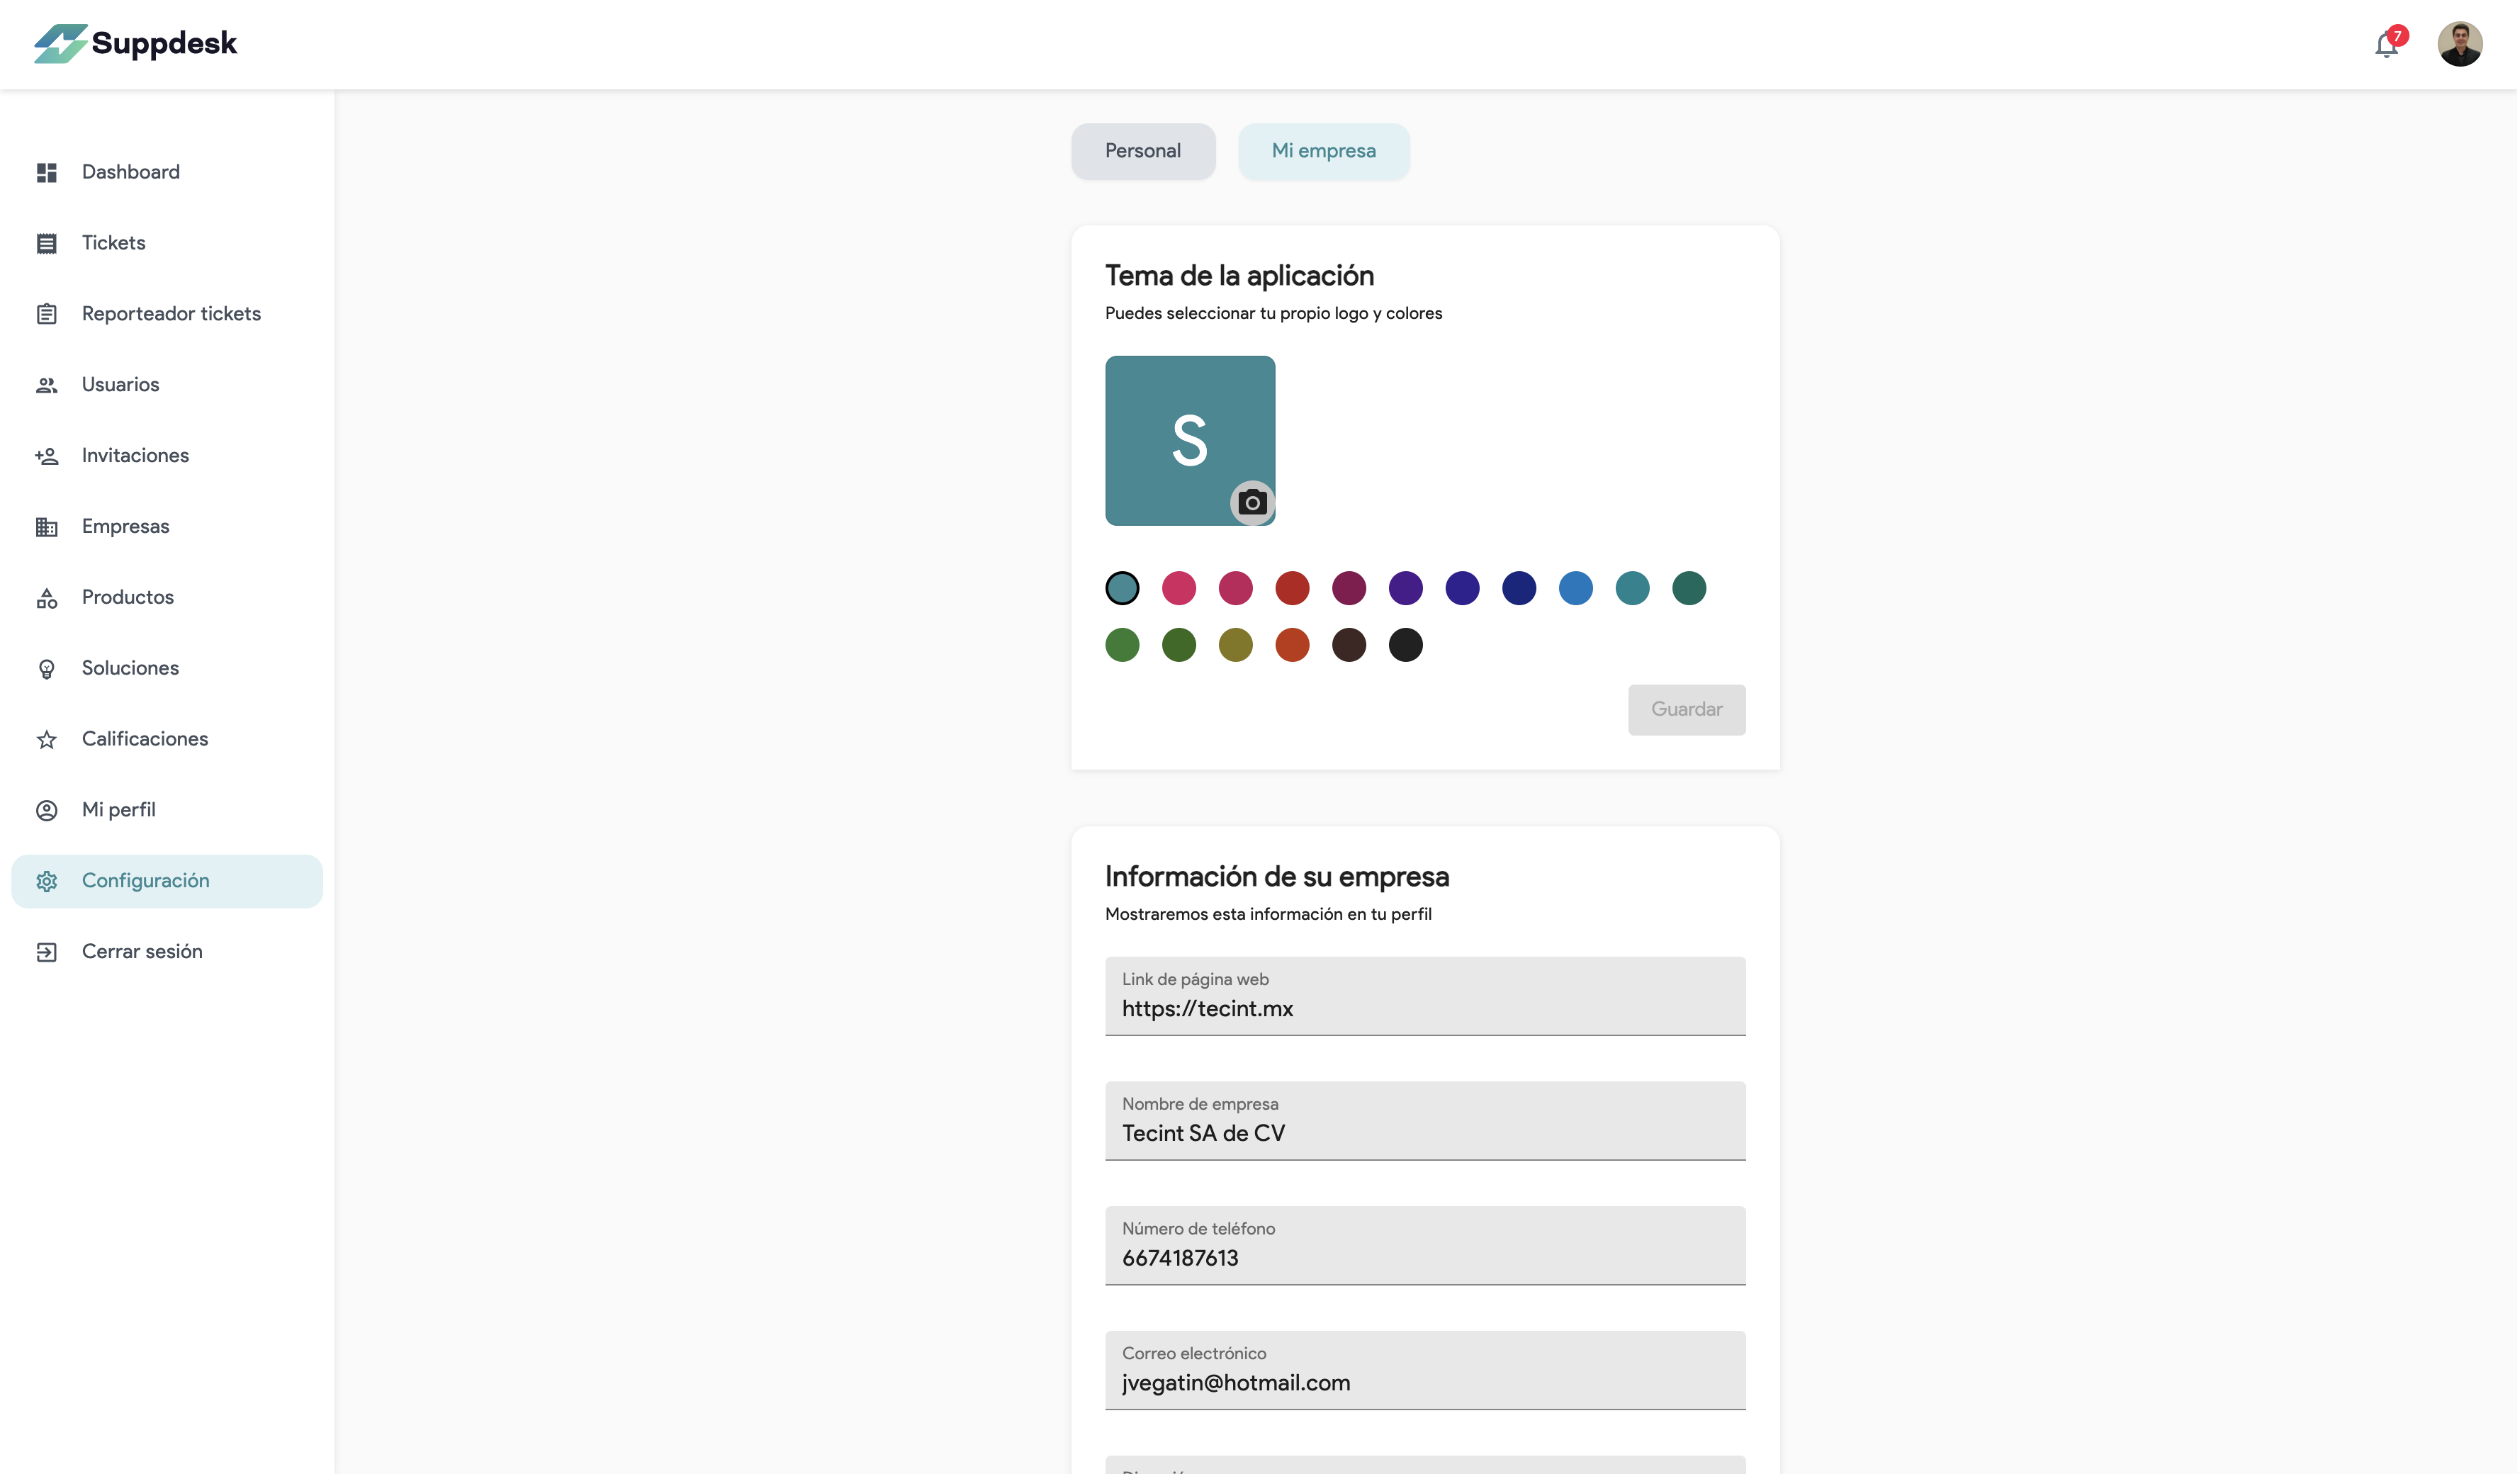Image resolution: width=2520 pixels, height=1474 pixels.
Task: Select the purple theme color swatch
Action: (1406, 588)
